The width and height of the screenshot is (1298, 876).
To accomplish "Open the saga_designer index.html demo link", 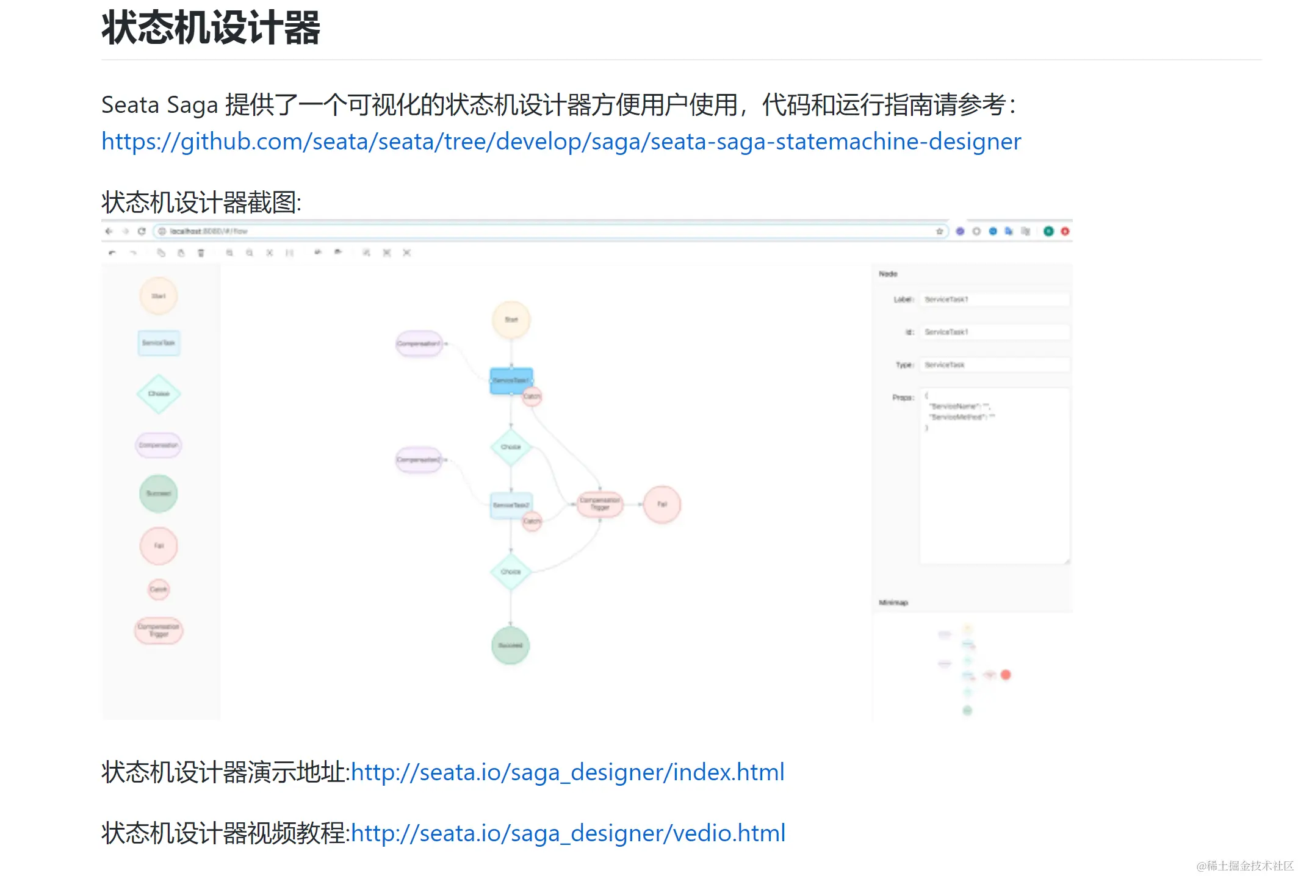I will coord(567,772).
